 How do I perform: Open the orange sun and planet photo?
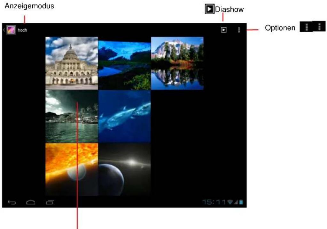72,169
